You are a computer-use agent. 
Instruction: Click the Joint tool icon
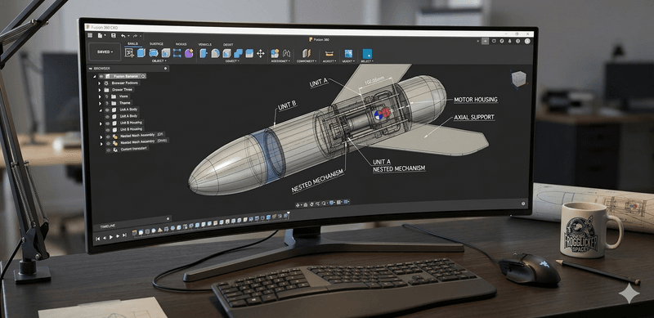click(x=287, y=53)
